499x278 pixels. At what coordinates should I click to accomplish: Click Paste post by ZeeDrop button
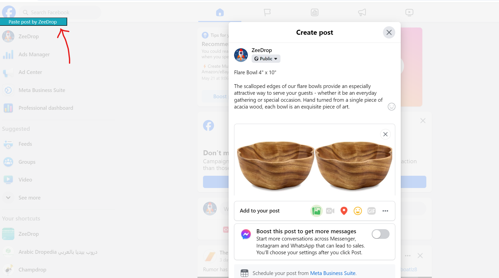tap(33, 22)
